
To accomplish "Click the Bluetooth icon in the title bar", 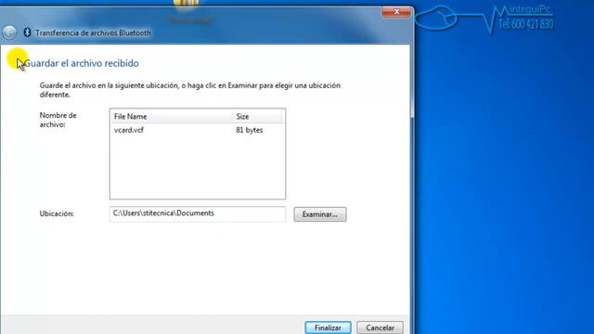I will click(27, 32).
